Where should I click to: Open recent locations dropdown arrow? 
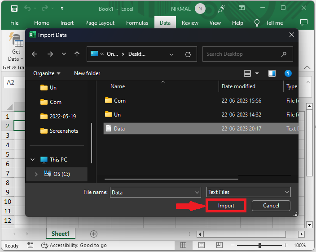point(64,54)
